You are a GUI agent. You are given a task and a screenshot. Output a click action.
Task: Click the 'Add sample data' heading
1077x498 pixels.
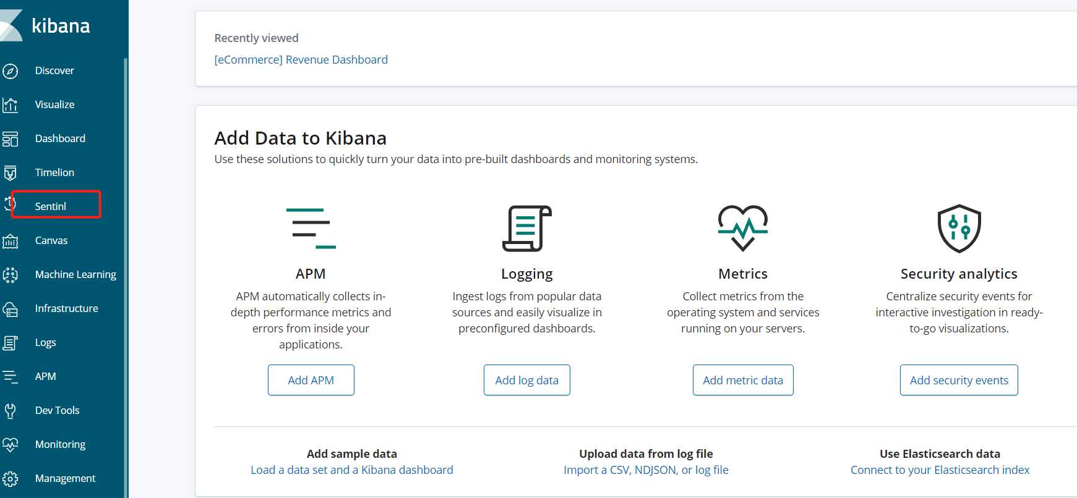tap(351, 454)
